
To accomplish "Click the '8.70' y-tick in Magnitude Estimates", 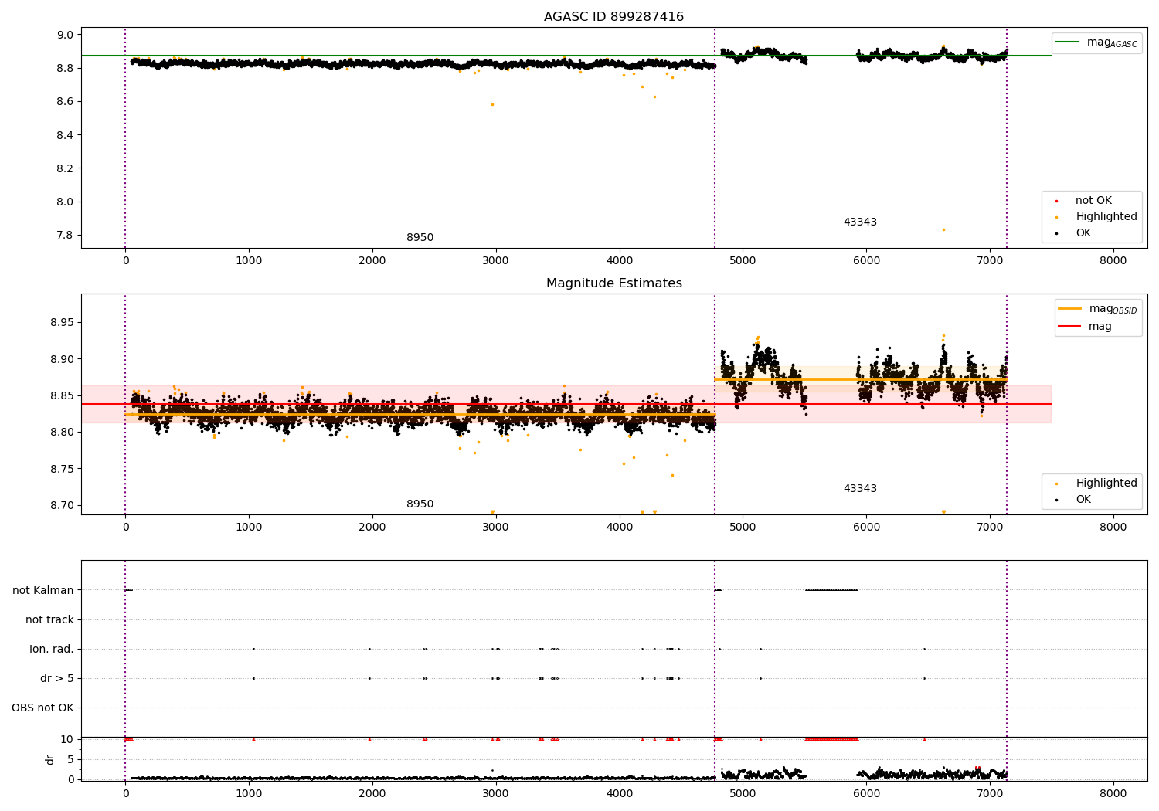I will tap(62, 506).
